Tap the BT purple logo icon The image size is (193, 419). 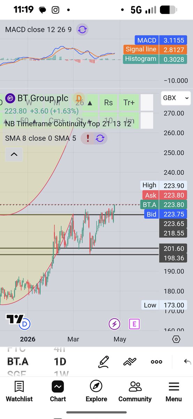tap(10, 98)
